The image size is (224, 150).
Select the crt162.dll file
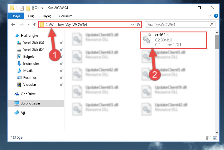[x=174, y=40]
